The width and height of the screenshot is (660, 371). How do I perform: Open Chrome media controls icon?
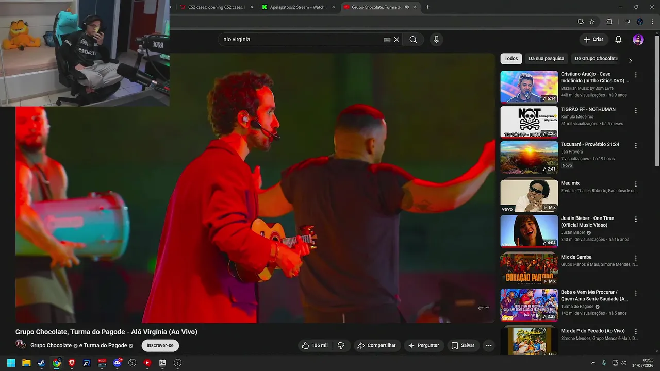coord(628,22)
